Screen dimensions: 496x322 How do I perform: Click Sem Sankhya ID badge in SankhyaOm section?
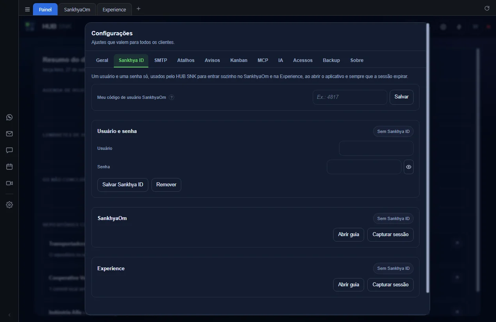pyautogui.click(x=393, y=218)
